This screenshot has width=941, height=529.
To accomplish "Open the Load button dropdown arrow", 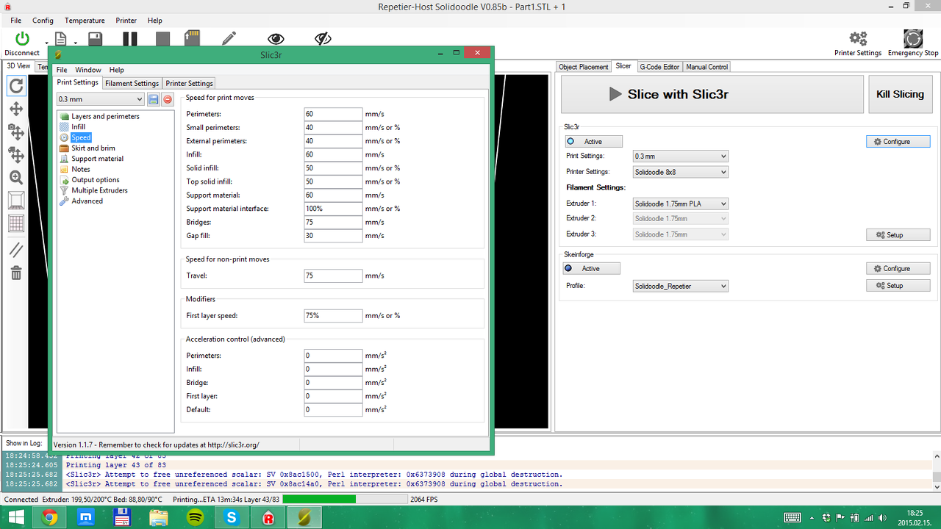I will coord(75,43).
